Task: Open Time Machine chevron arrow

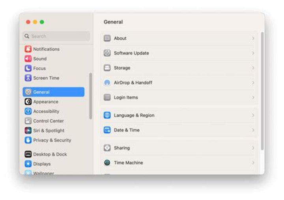Action: [253, 162]
